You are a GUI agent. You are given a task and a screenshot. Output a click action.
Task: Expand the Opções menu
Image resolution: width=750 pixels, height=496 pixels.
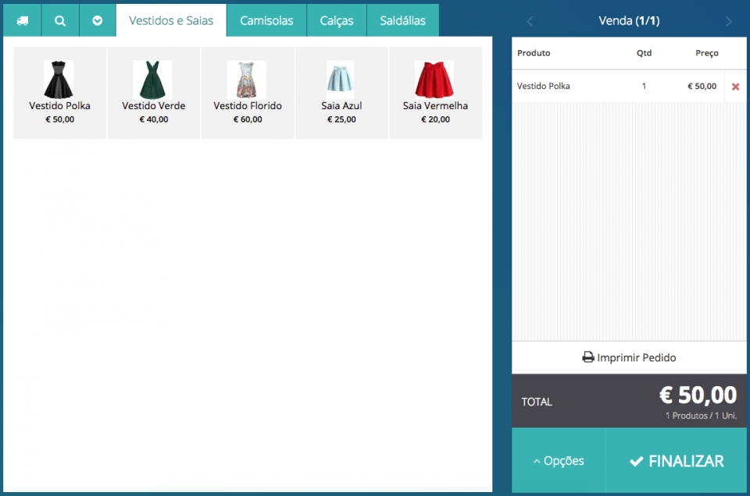click(x=559, y=461)
